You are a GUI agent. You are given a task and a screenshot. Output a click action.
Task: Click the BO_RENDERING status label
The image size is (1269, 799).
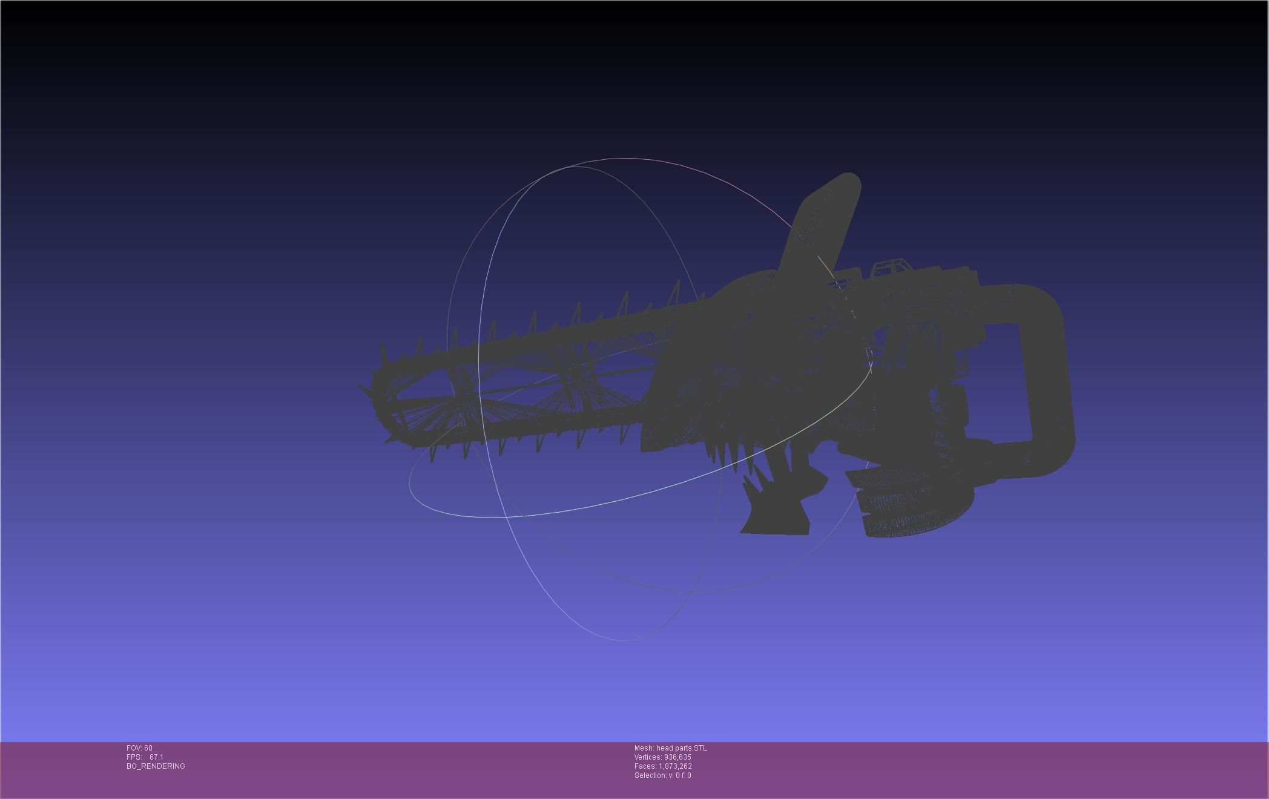coord(156,766)
